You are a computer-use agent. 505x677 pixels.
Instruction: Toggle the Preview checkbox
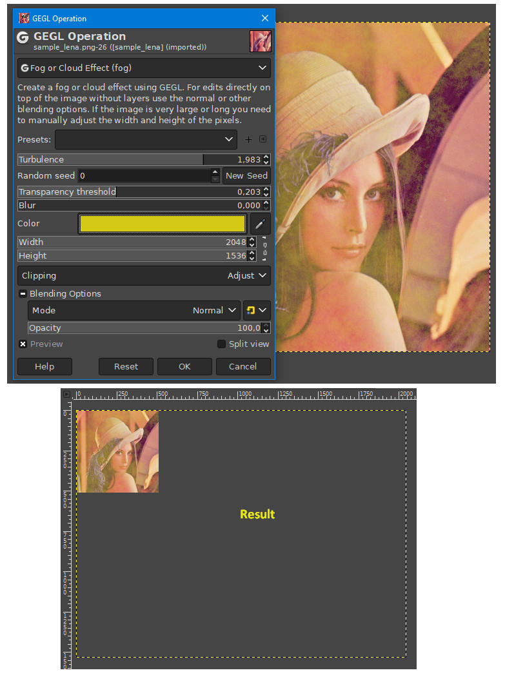coord(23,344)
